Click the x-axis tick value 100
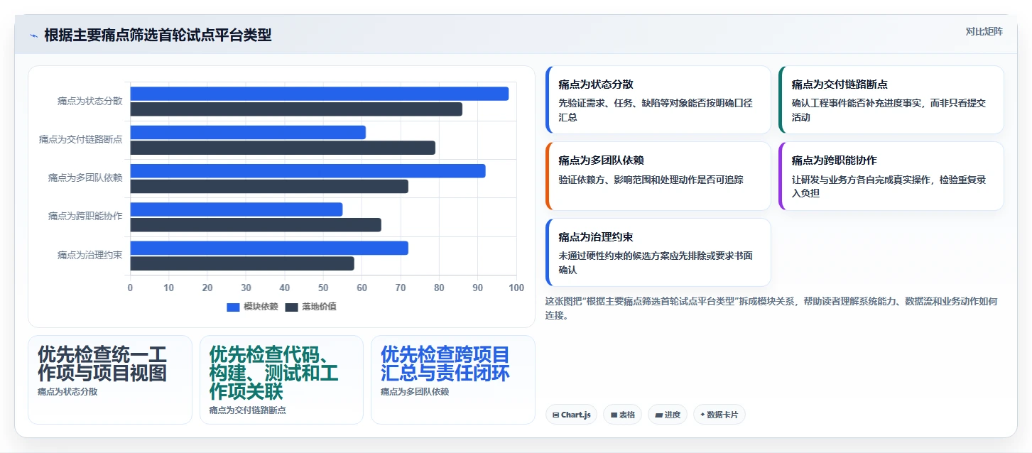Image resolution: width=1032 pixels, height=453 pixels. click(x=516, y=288)
